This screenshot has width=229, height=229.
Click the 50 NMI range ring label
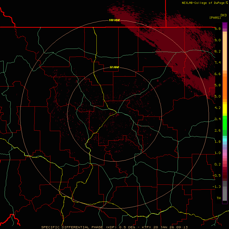click(114, 67)
